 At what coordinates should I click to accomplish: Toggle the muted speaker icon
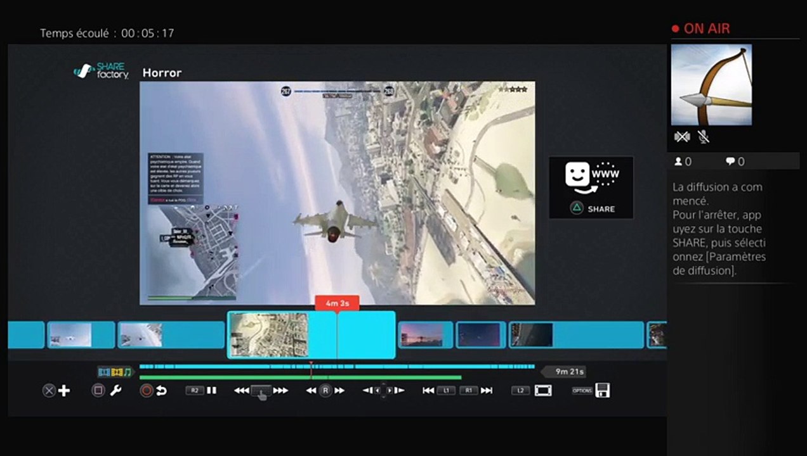[x=682, y=136]
